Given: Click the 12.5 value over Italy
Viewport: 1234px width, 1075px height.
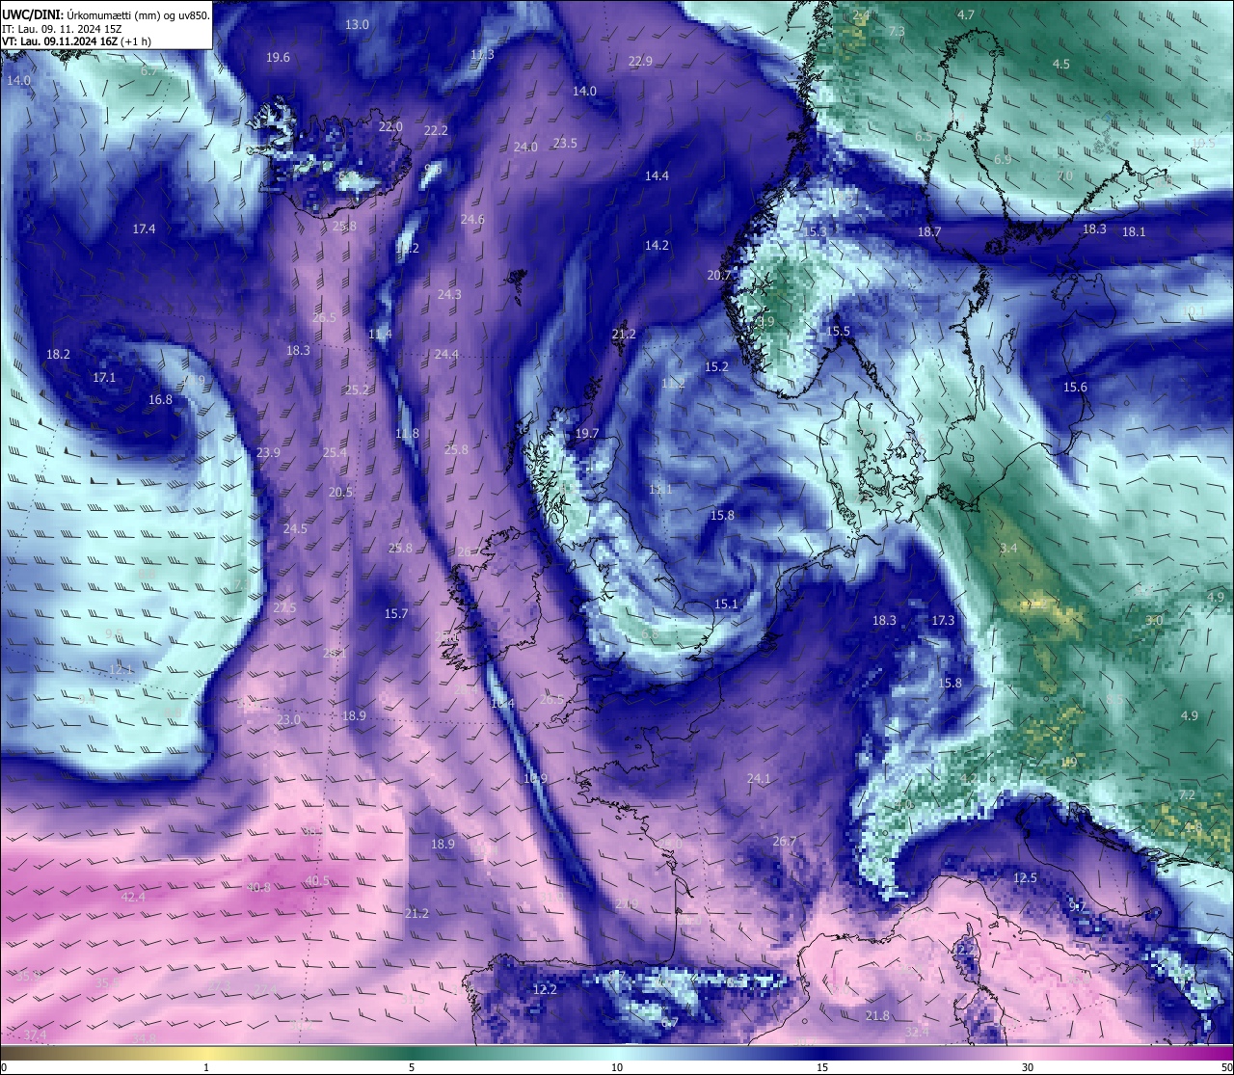Looking at the screenshot, I should [1026, 877].
